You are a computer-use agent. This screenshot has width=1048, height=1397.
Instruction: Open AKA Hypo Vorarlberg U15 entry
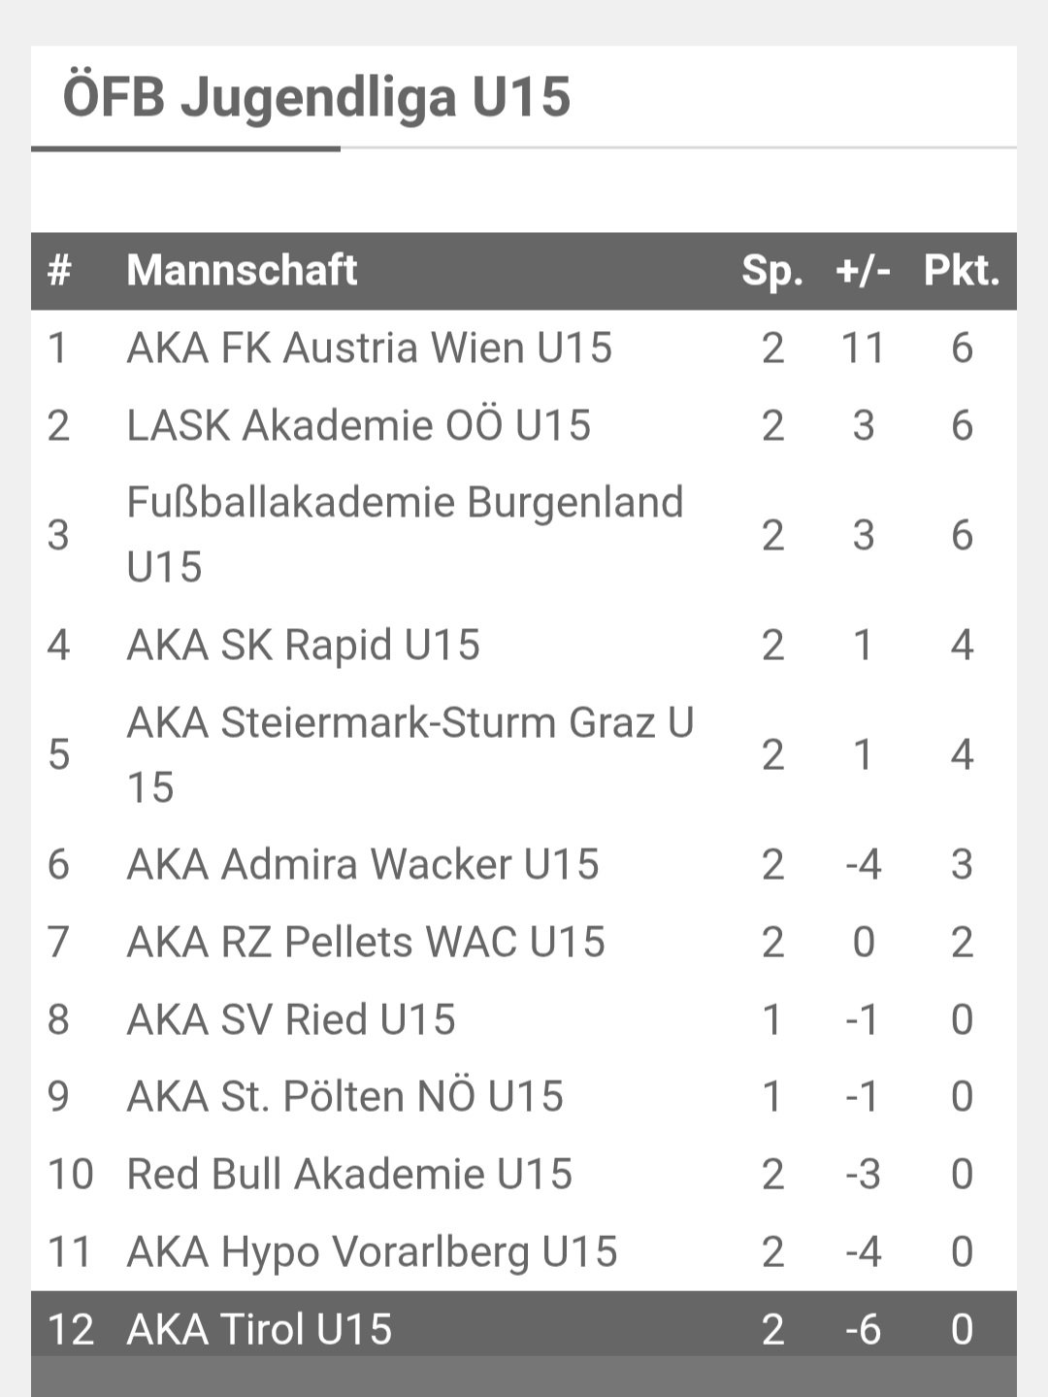(372, 1251)
